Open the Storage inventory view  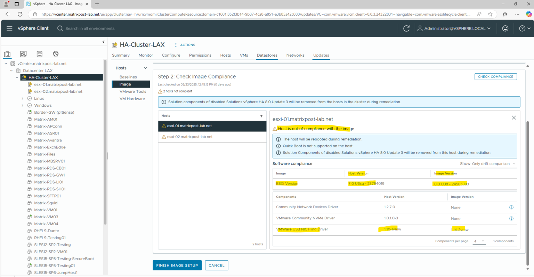click(39, 54)
